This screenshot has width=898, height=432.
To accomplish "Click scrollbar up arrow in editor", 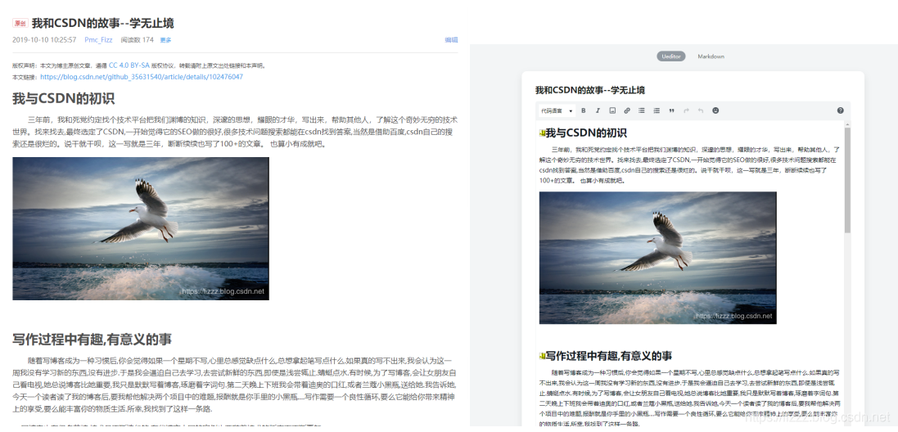I will click(x=847, y=124).
